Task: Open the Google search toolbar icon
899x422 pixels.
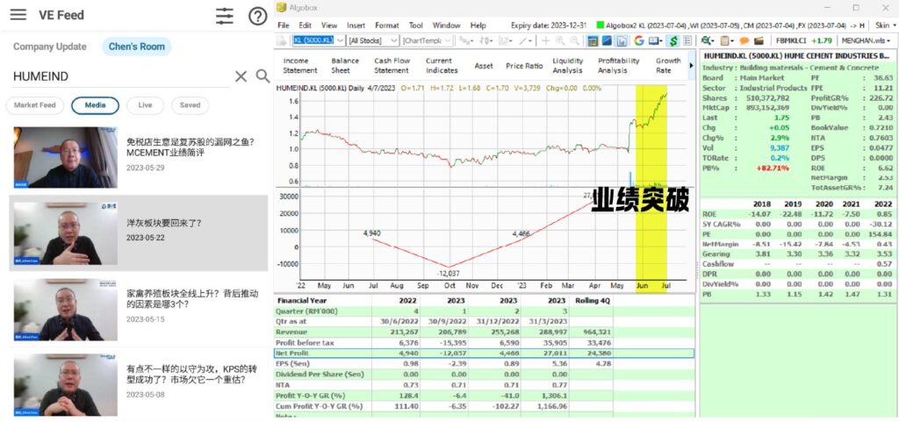Action: click(639, 40)
